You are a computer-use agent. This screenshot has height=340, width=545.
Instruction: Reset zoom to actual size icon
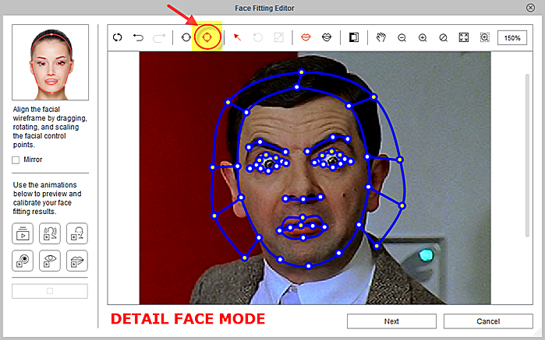coord(443,37)
